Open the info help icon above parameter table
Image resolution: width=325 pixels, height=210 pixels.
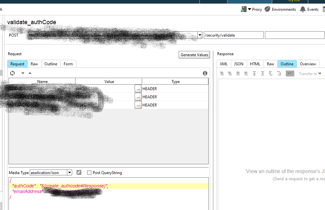tap(205, 73)
